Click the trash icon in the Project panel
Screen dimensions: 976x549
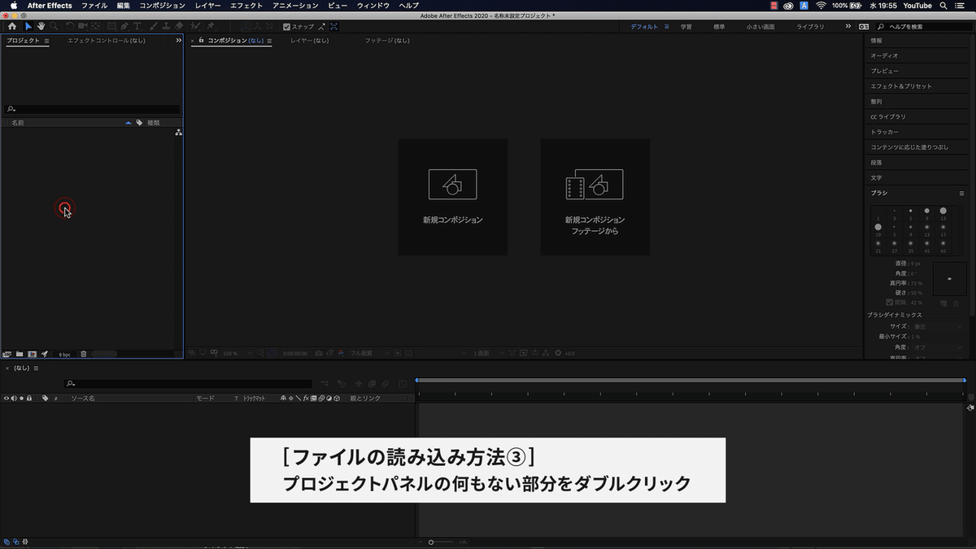[84, 354]
